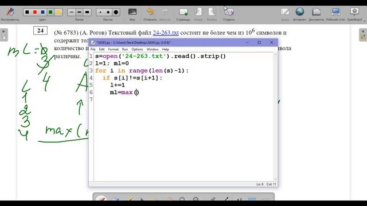The image size is (367, 206).
Task: Select the blue pen color
Action: (42, 12)
